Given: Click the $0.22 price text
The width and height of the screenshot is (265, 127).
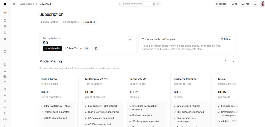Looking at the screenshot, I should (x=134, y=92).
